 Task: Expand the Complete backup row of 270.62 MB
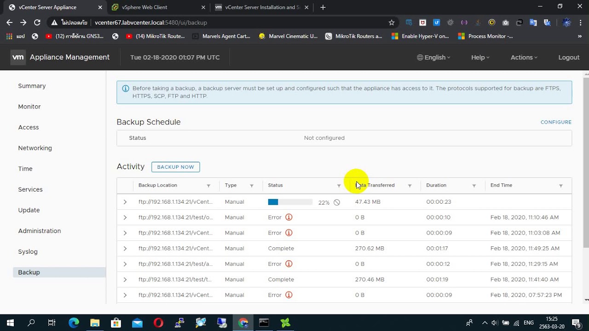[125, 249]
